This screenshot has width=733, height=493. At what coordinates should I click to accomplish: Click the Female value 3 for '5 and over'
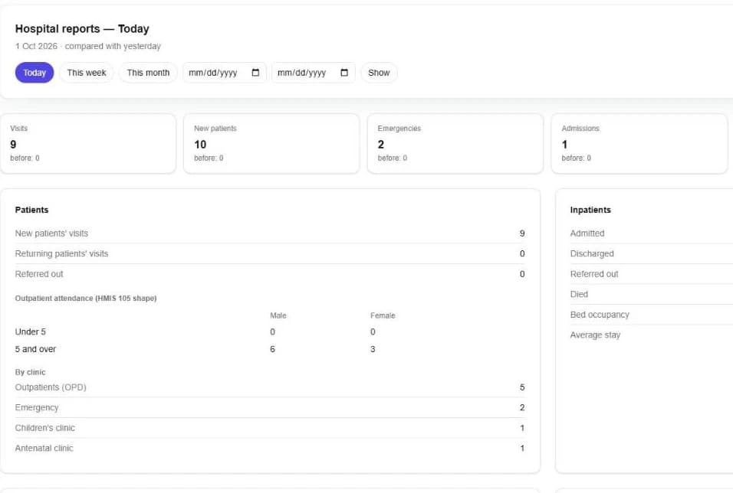coord(373,349)
